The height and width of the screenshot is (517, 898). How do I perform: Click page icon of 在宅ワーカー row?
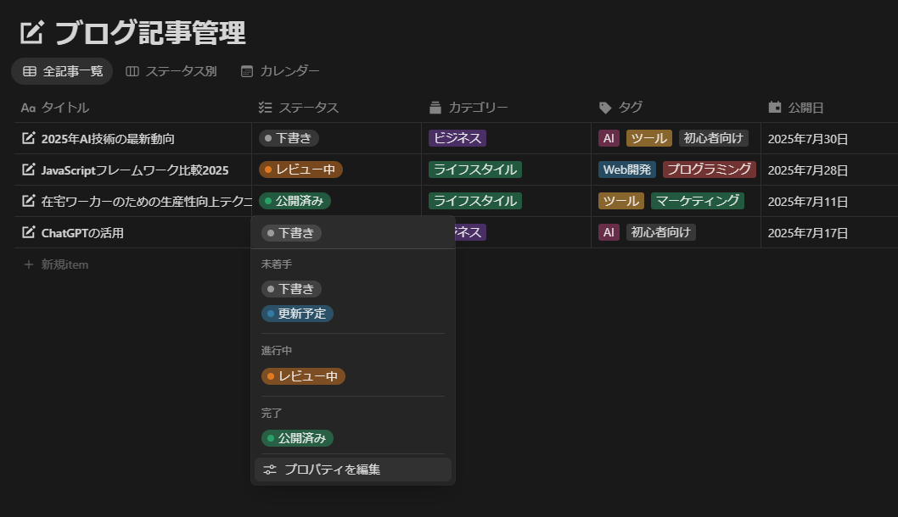[29, 202]
